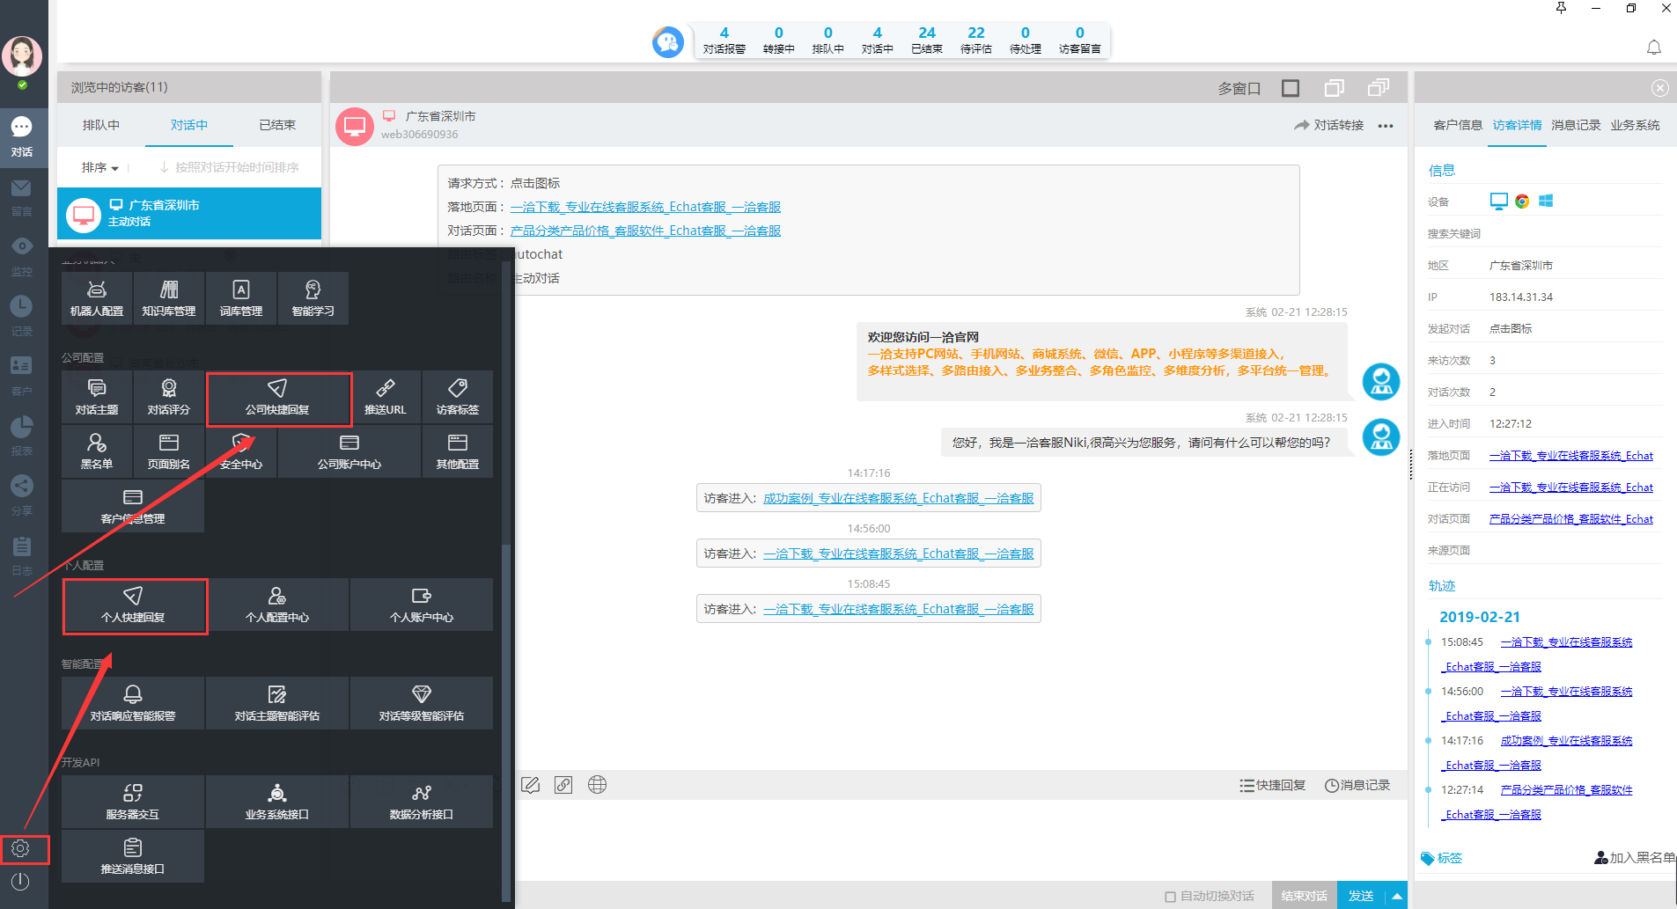Open 落地页面 link in request info box
The width and height of the screenshot is (1677, 909).
[x=645, y=207]
